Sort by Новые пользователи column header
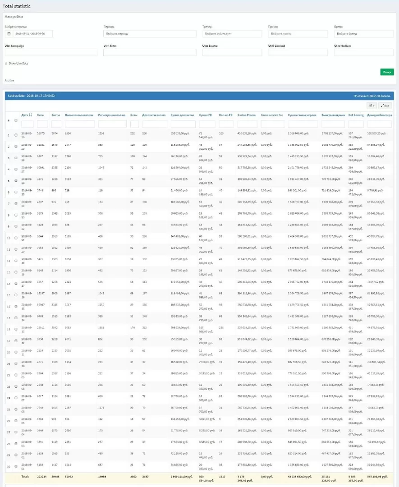The width and height of the screenshot is (399, 487). pos(79,115)
